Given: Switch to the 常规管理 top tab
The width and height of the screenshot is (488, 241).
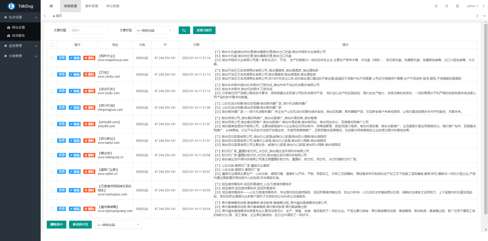Looking at the screenshot, I should [x=70, y=6].
